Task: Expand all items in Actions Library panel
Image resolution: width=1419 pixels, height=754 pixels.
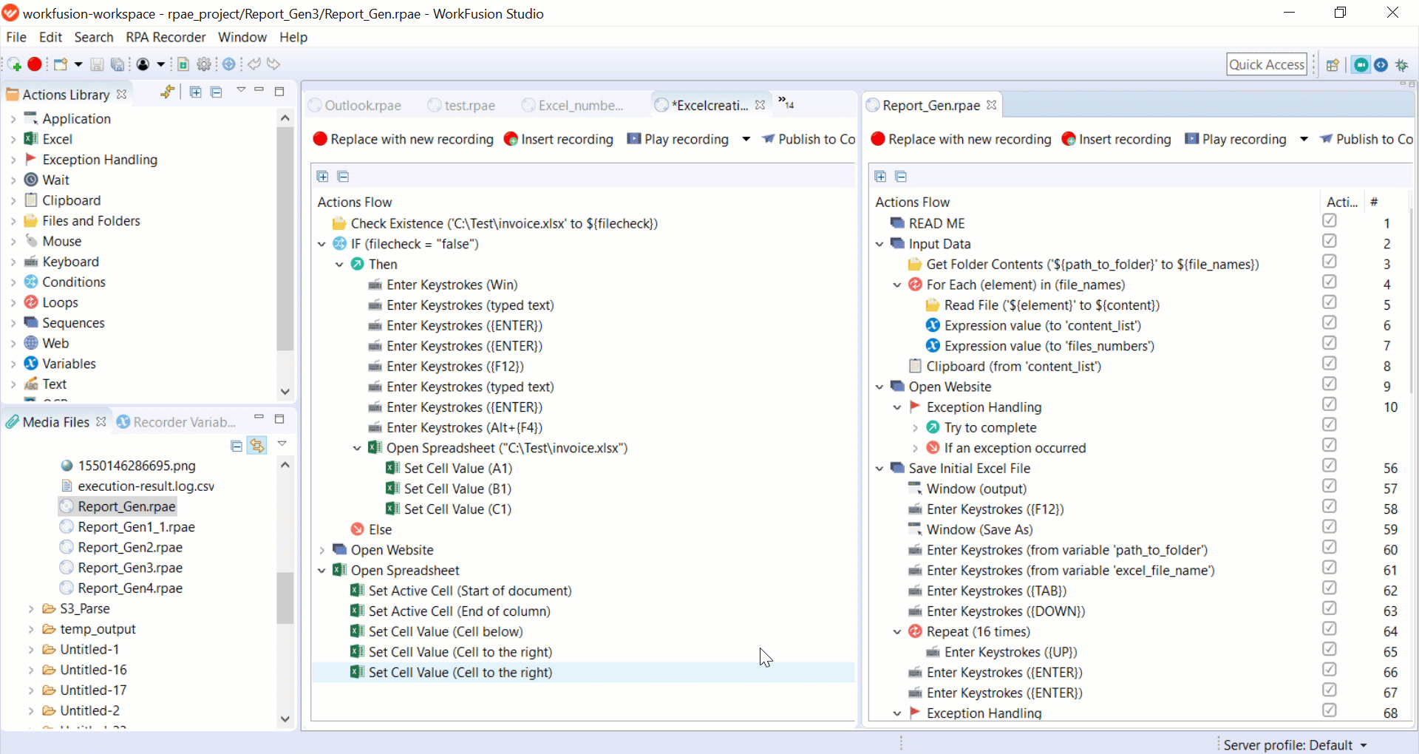Action: click(195, 92)
